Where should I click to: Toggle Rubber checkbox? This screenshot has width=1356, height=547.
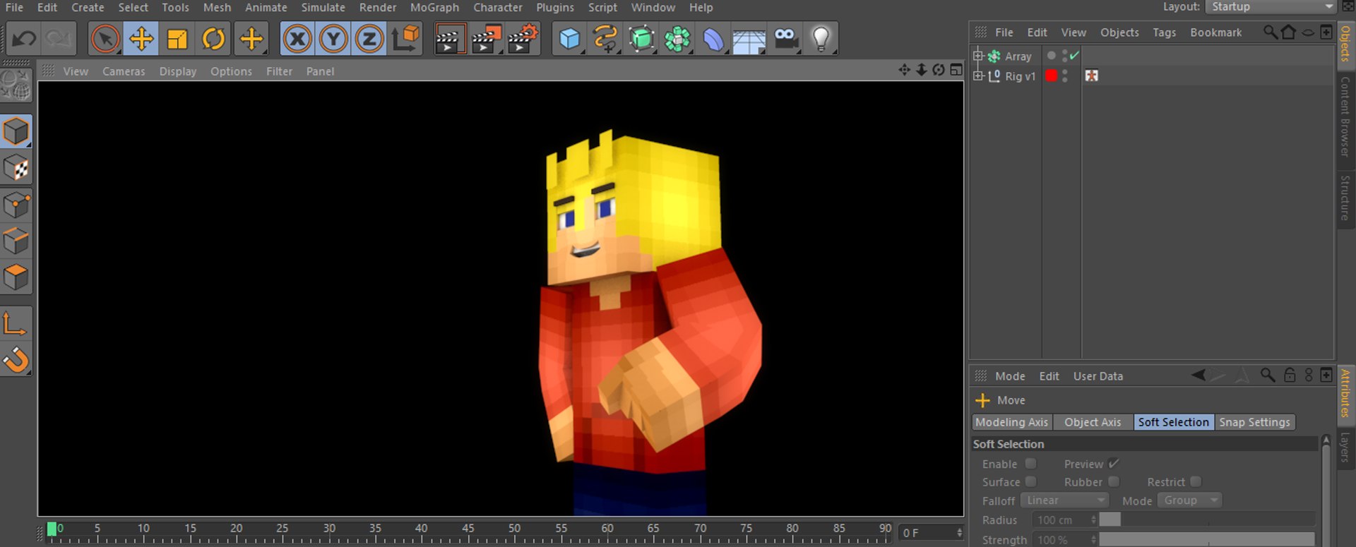click(1113, 482)
